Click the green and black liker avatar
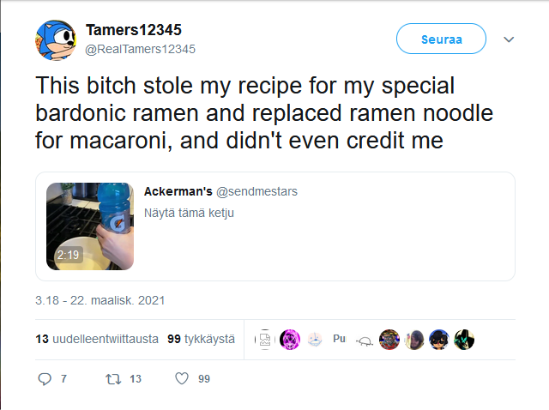This screenshot has width=549, height=410. point(464,340)
